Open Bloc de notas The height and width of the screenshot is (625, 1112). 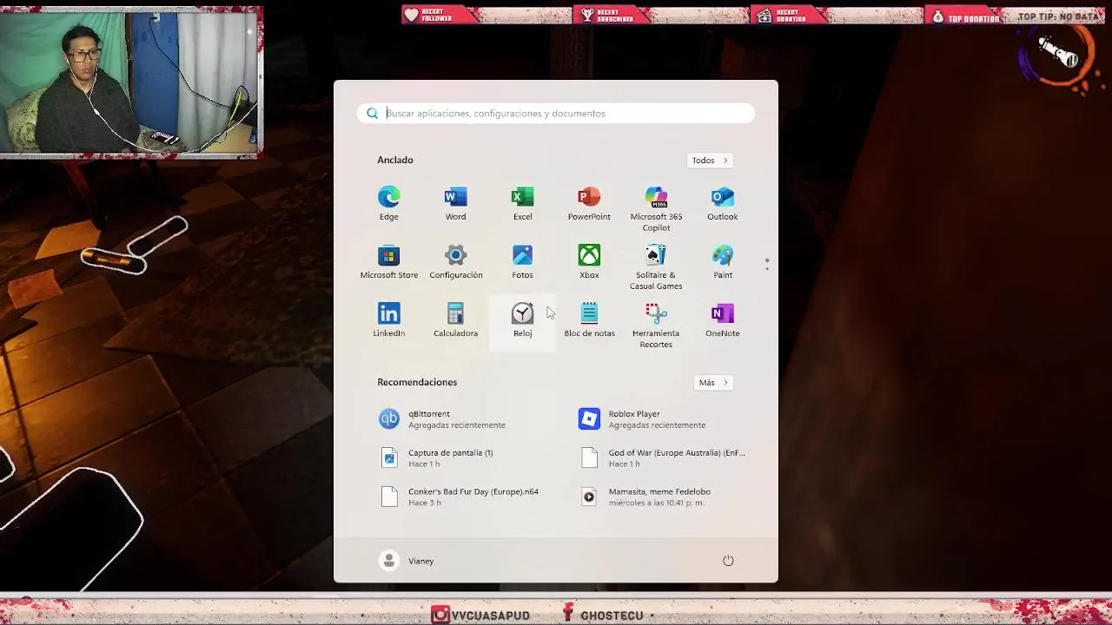pyautogui.click(x=589, y=320)
